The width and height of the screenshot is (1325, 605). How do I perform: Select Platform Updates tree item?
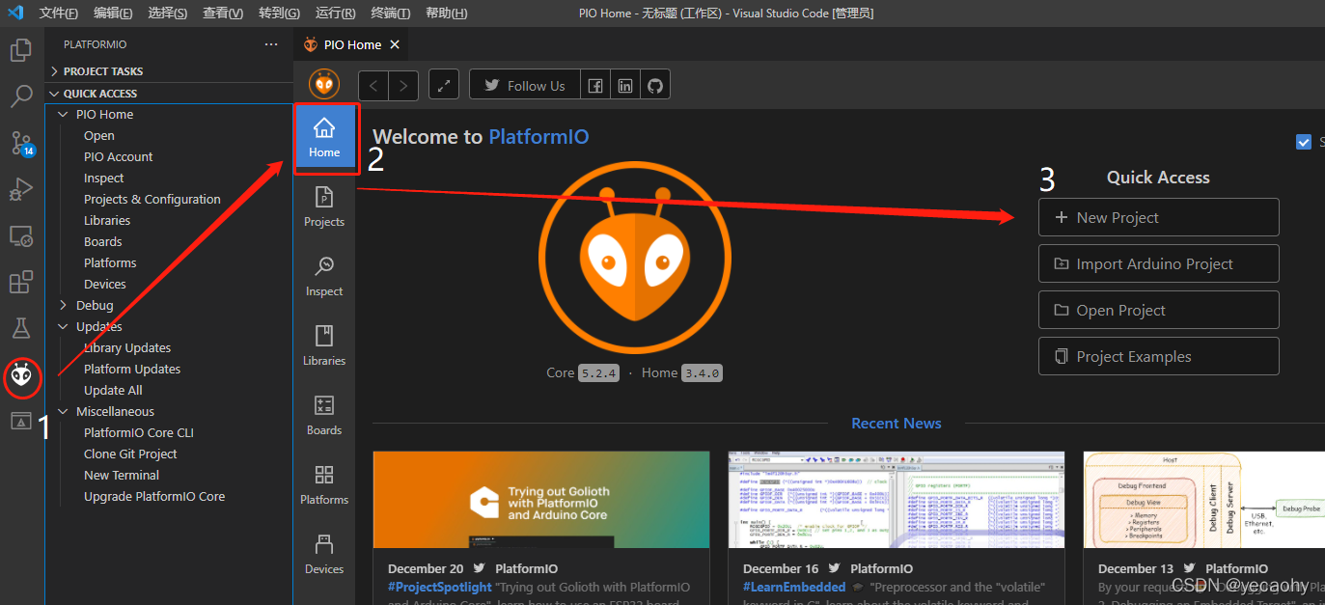(132, 369)
